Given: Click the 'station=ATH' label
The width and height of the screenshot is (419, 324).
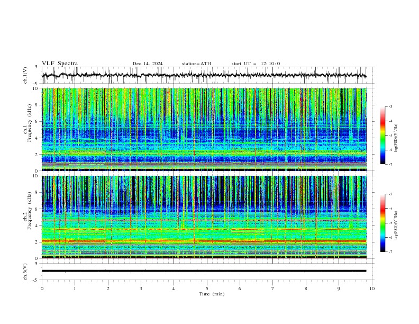Looking at the screenshot, I should pyautogui.click(x=196, y=64).
